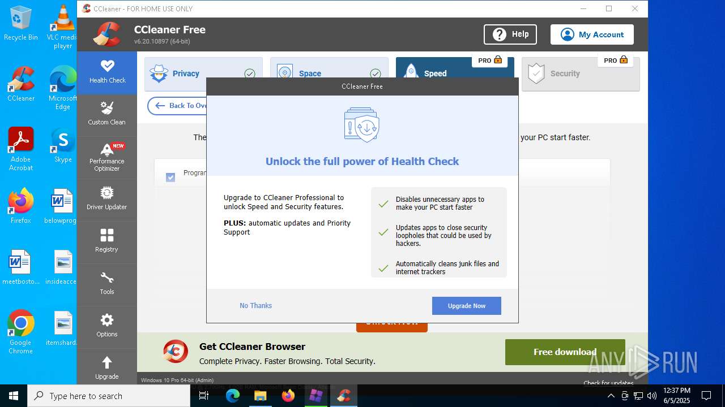
Task: Open the Options gear section
Action: tap(107, 327)
